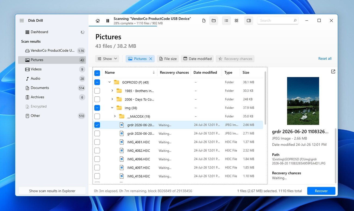354x211 pixels.
Task: Open the Other category
Action: [52, 116]
